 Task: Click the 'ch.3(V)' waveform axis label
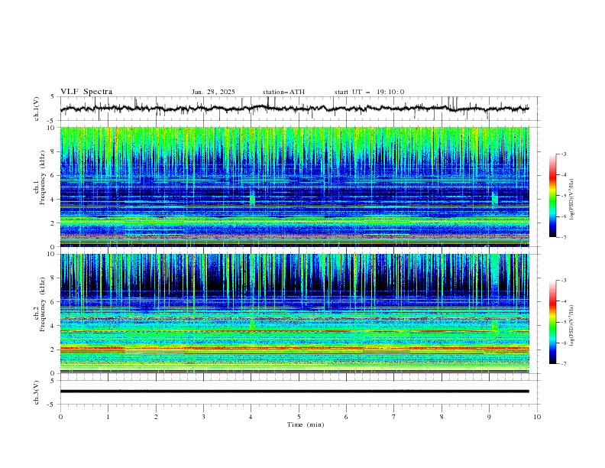tap(37, 392)
